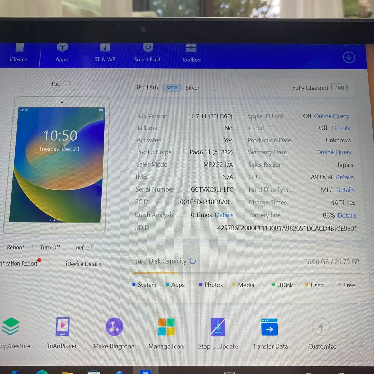Click the Smart Flash toolbar icon
The width and height of the screenshot is (374, 374).
coord(148,52)
